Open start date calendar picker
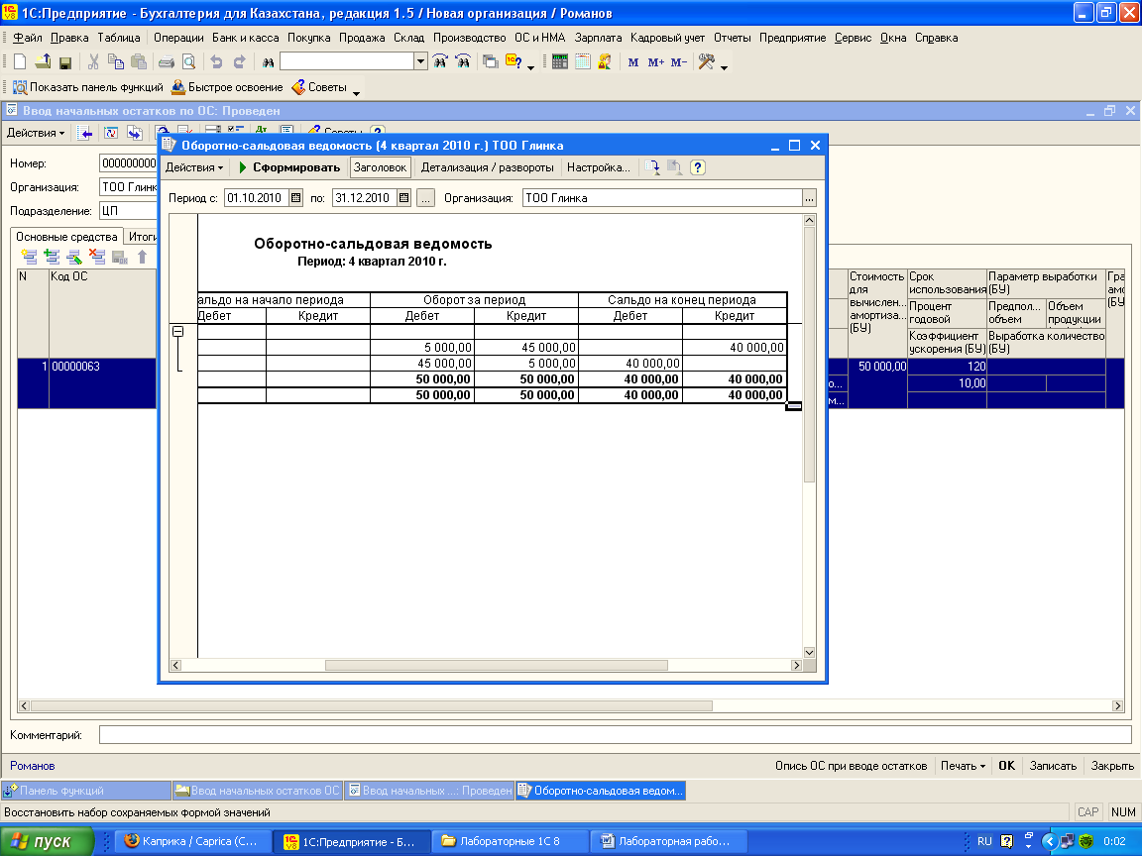The width and height of the screenshot is (1142, 856). (295, 198)
